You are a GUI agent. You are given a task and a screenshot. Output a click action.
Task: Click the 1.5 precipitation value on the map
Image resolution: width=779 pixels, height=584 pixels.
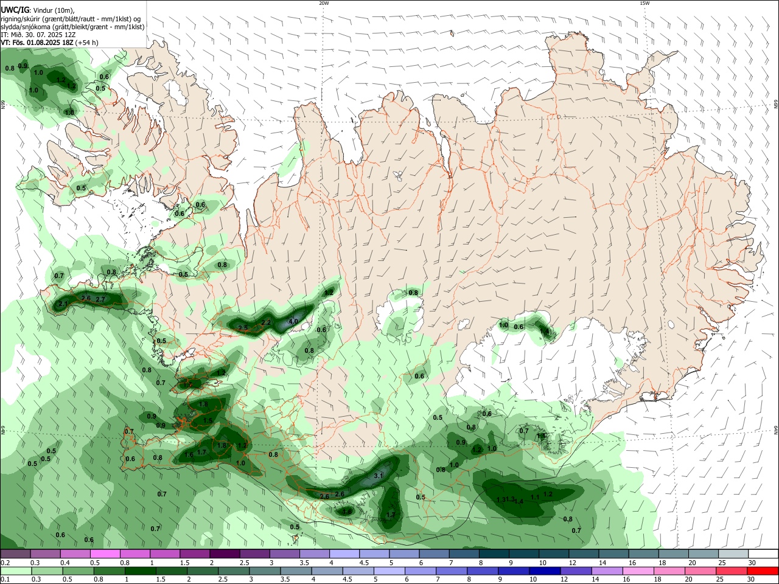tap(208, 421)
